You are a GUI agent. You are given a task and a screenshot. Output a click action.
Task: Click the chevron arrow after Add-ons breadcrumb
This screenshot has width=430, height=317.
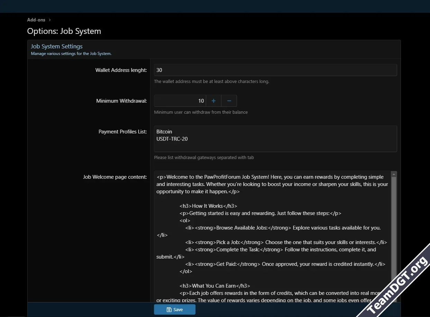(x=50, y=20)
